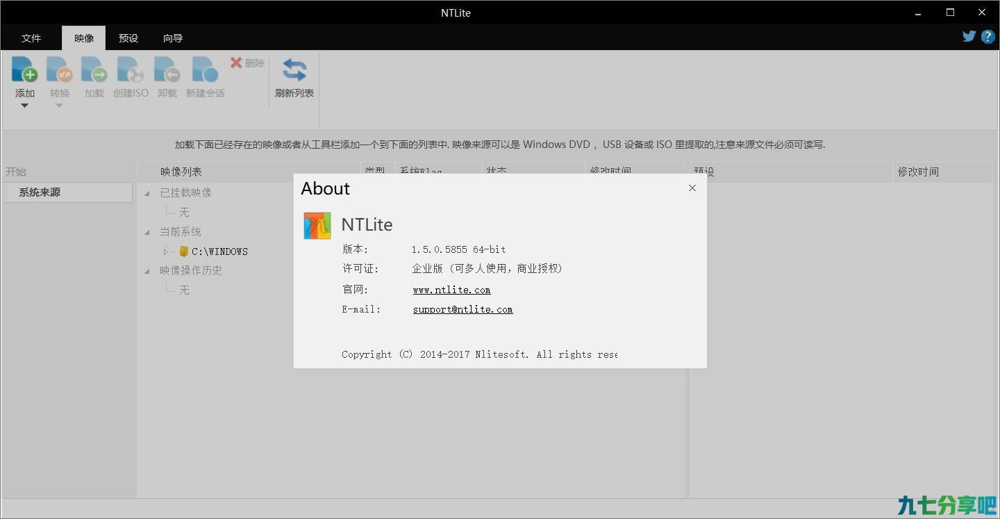The image size is (1000, 519).
Task: Click the support@ntlite.com email link
Action: pyautogui.click(x=462, y=309)
